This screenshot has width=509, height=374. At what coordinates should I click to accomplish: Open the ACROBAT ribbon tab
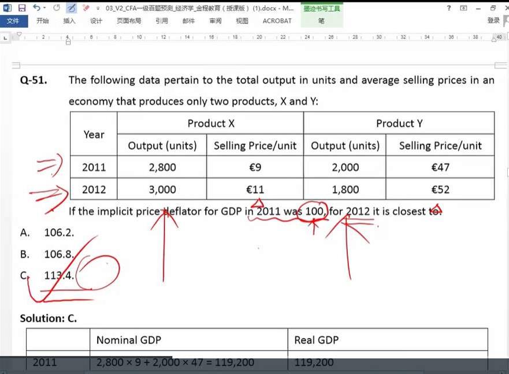coord(277,21)
